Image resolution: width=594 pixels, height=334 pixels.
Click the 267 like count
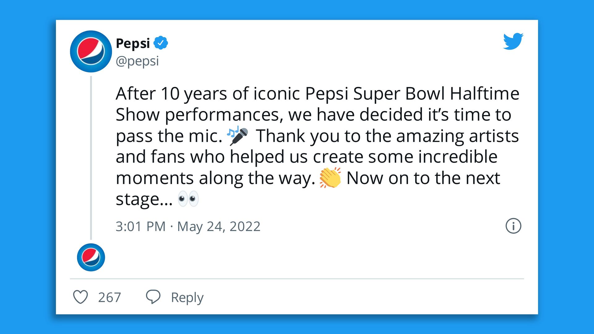pyautogui.click(x=109, y=297)
